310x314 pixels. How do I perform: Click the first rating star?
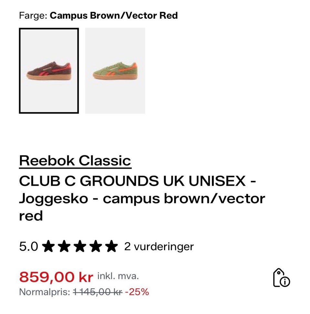(x=48, y=247)
